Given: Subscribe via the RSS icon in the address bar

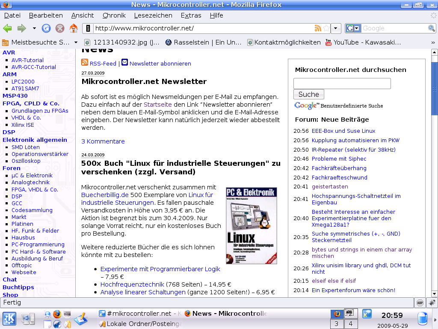Looking at the screenshot, I should point(318,28).
